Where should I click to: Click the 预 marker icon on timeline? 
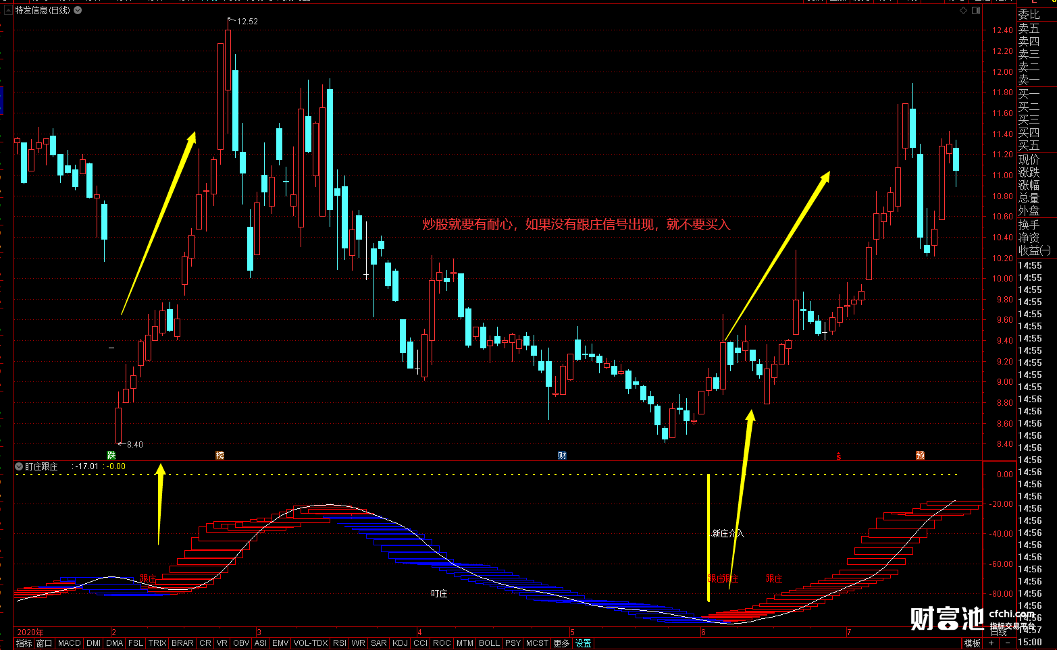click(x=920, y=456)
